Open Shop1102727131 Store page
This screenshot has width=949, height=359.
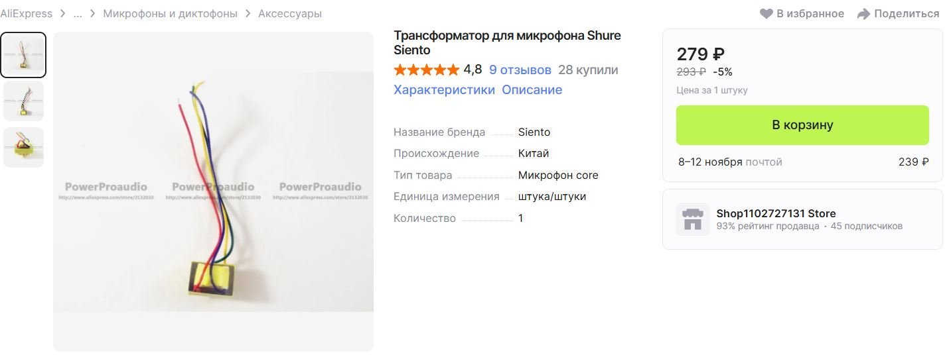click(x=776, y=213)
